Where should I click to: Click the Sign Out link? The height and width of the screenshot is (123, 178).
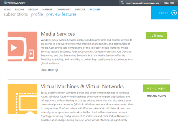tap(169, 3)
